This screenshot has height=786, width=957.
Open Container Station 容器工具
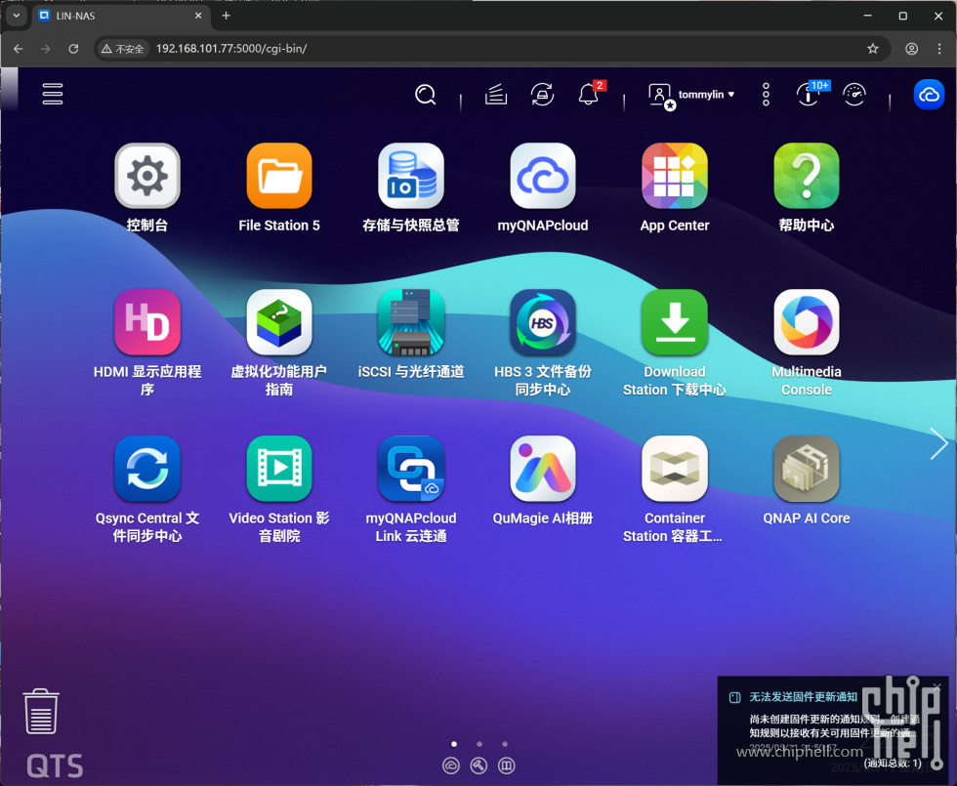point(675,469)
